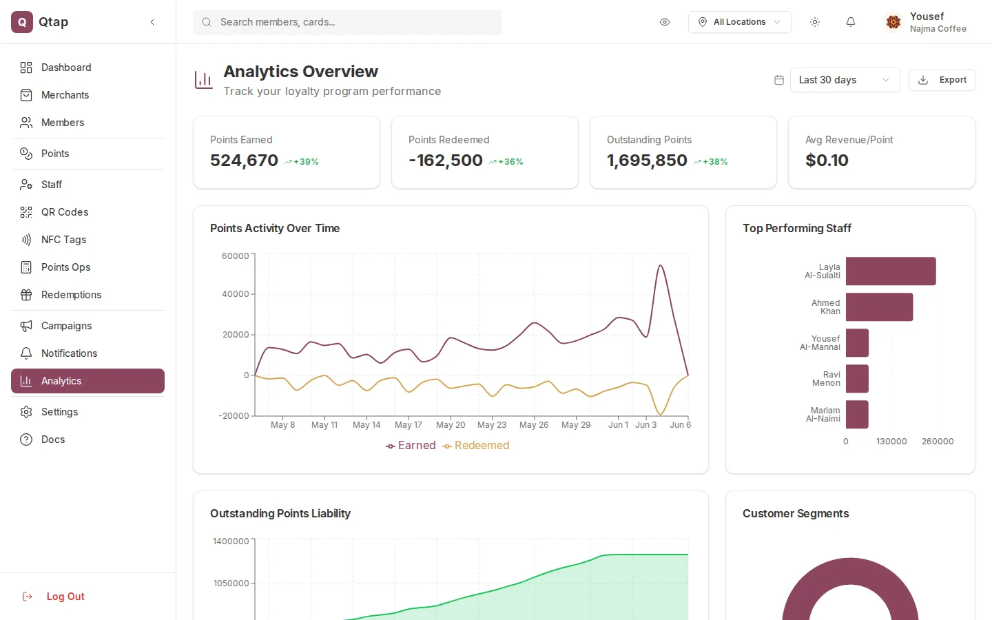Click the Points Activity Over Time heading
992x620 pixels.
(275, 228)
